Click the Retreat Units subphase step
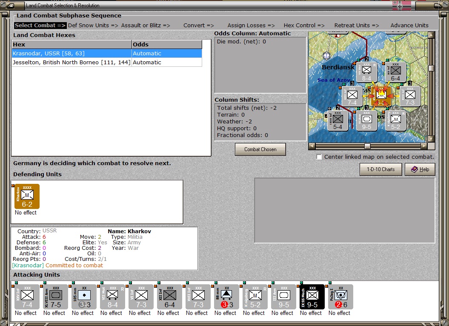 coord(357,25)
